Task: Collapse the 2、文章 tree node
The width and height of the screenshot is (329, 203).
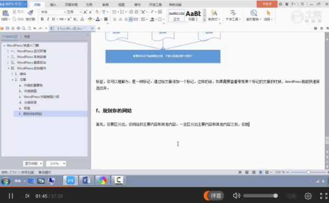Action: (x=12, y=80)
